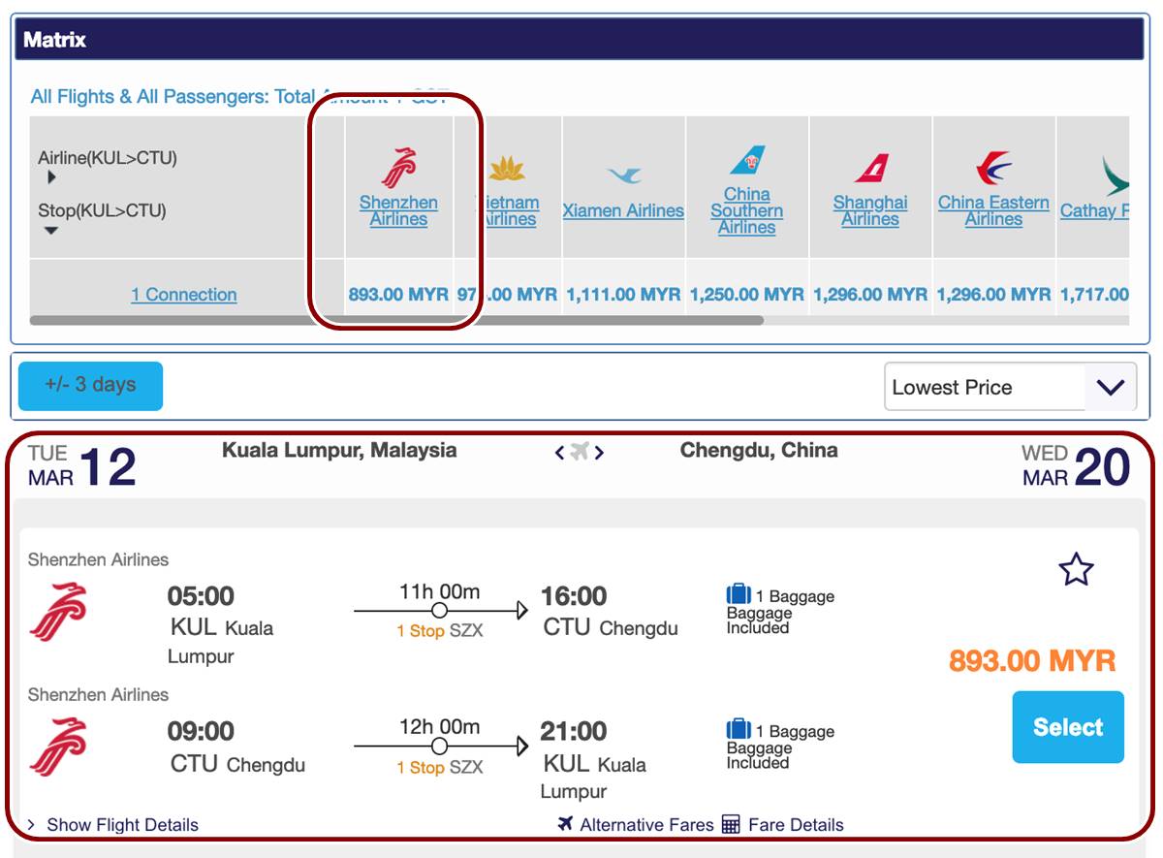Viewport: 1163px width, 858px height.
Task: Click the TUE MAR 12 departure date
Action: [x=82, y=466]
